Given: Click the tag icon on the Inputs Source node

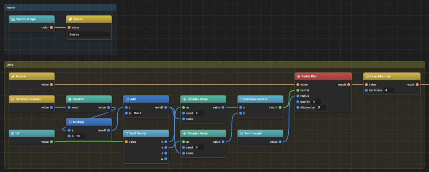Looking at the screenshot, I should (70, 19).
